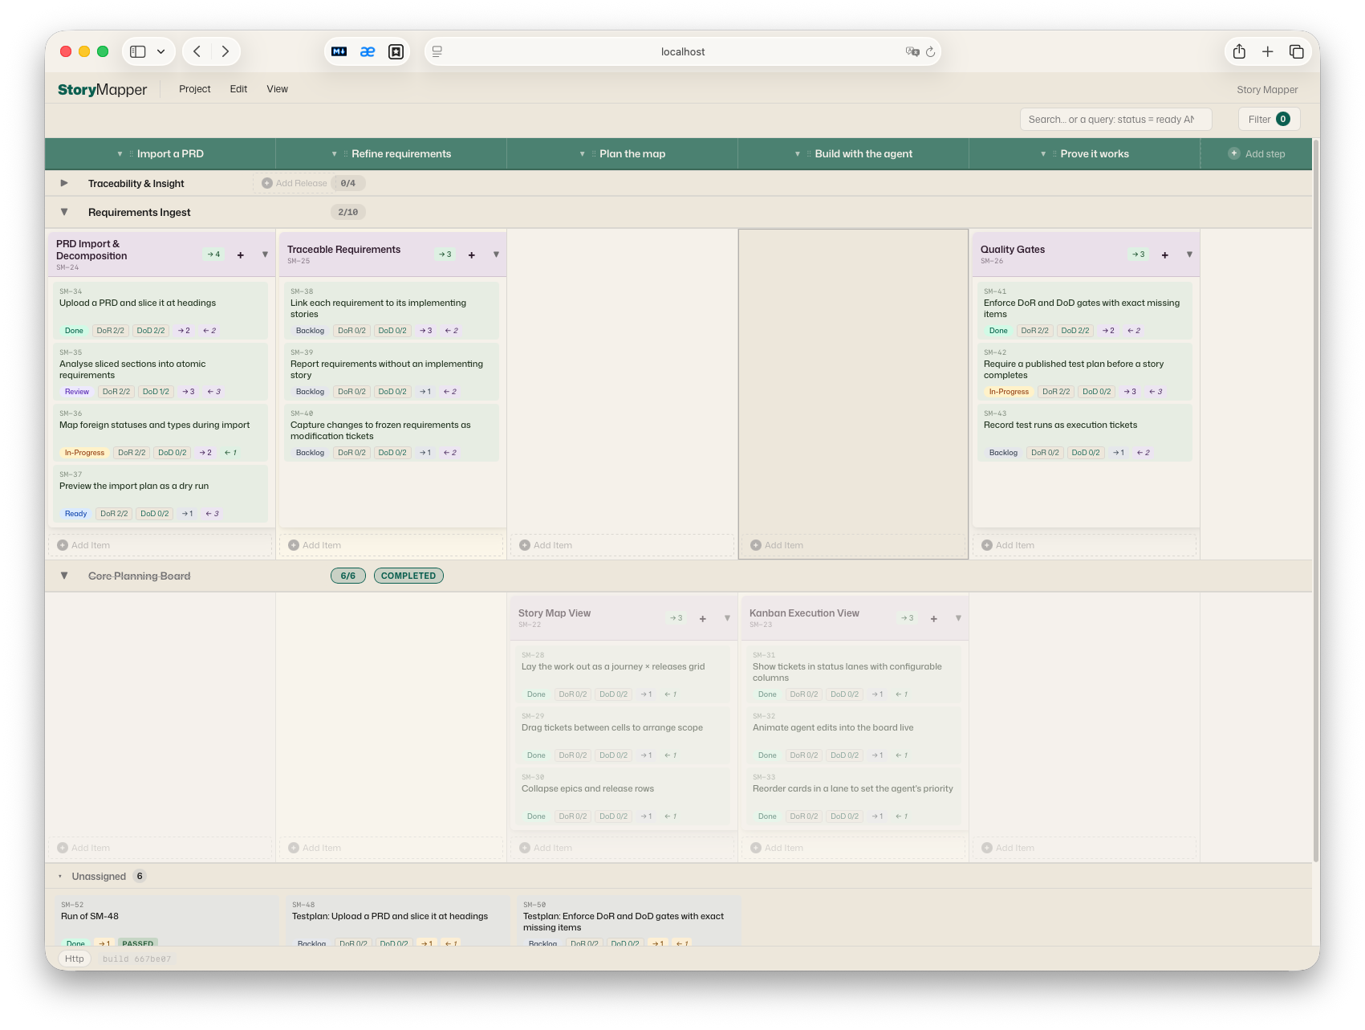This screenshot has height=1030, width=1365.
Task: Open the View menu
Action: pyautogui.click(x=278, y=89)
